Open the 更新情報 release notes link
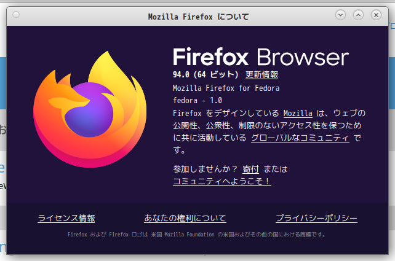Image resolution: width=395 pixels, height=261 pixels. coord(261,75)
